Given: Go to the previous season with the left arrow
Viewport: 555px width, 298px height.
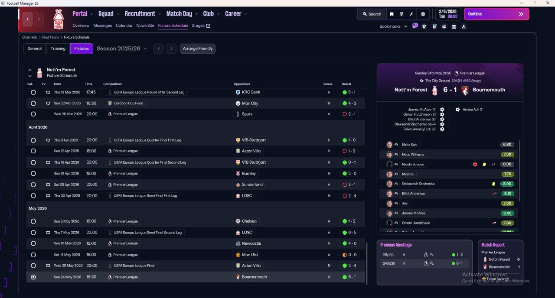Looking at the screenshot, I should coord(159,49).
